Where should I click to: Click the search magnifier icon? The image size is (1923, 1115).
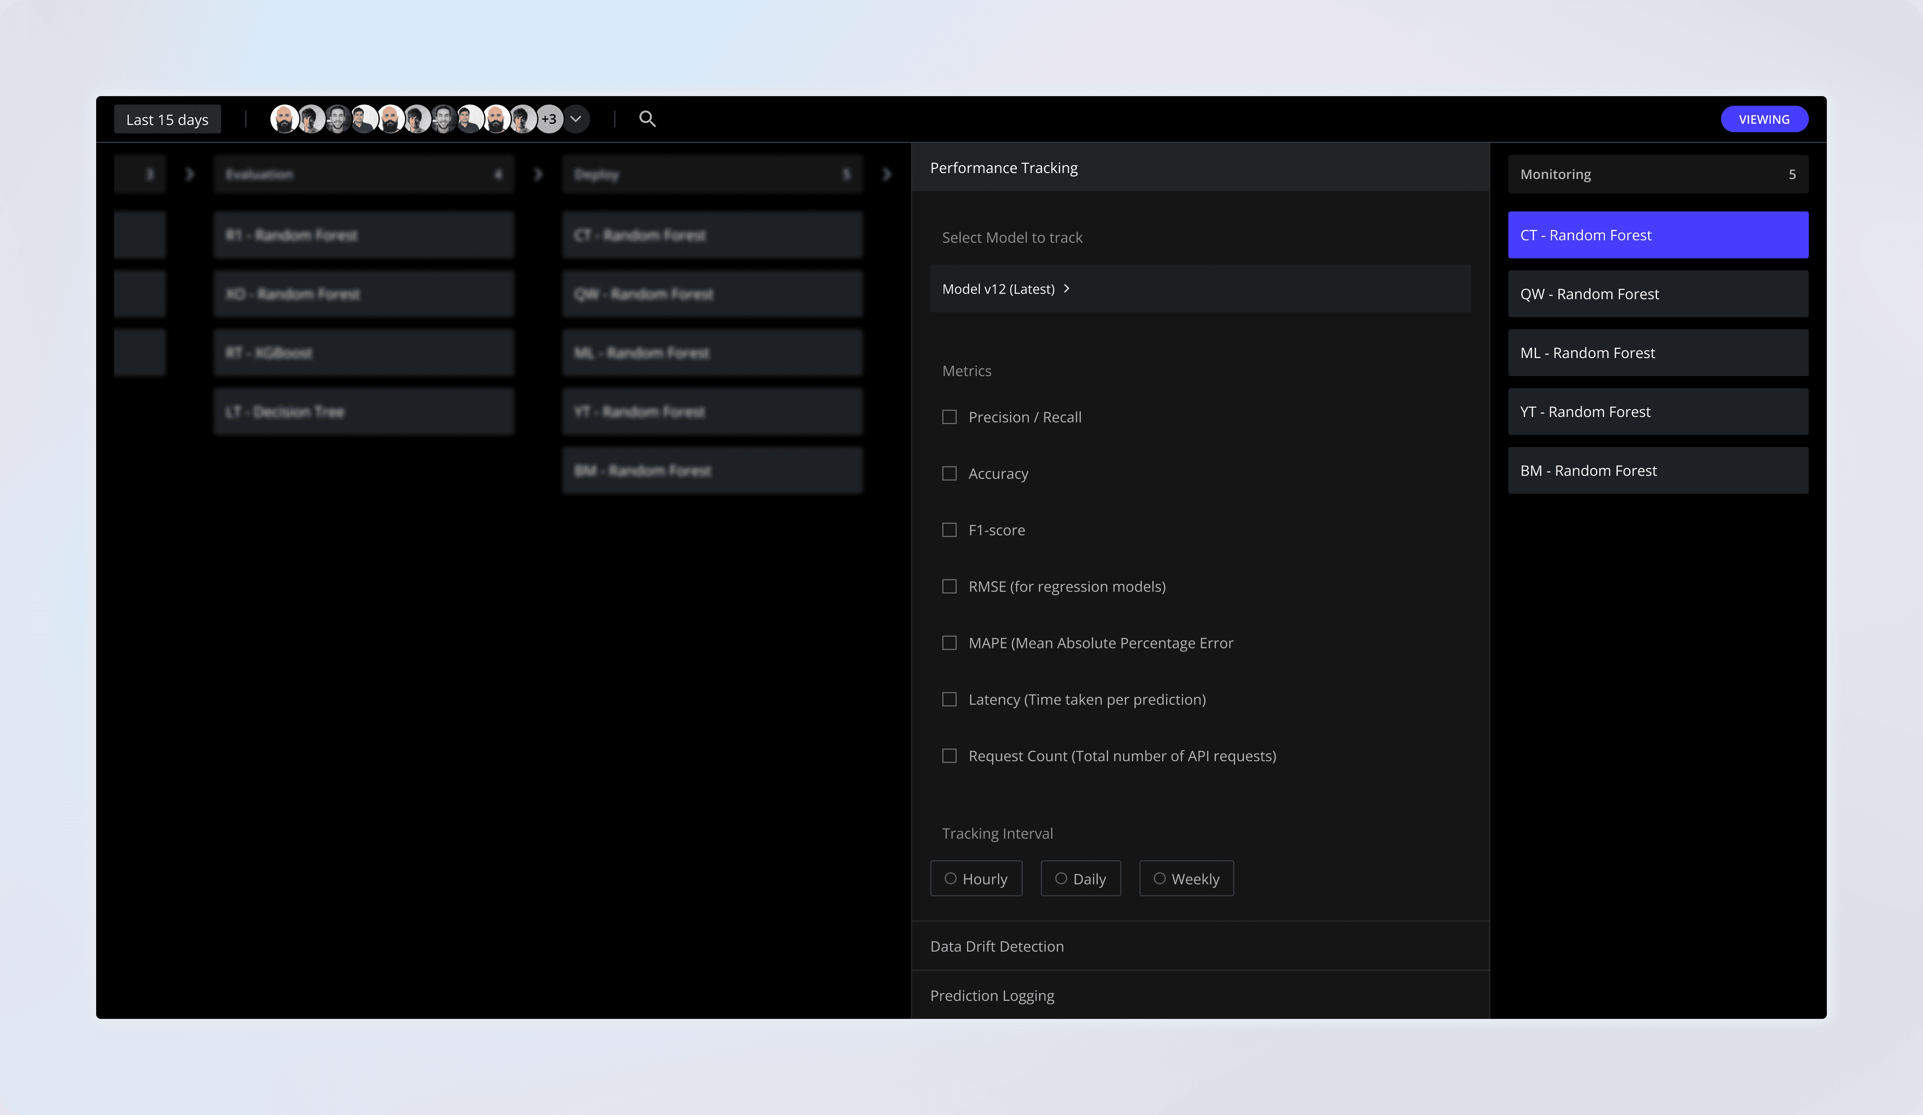(647, 119)
